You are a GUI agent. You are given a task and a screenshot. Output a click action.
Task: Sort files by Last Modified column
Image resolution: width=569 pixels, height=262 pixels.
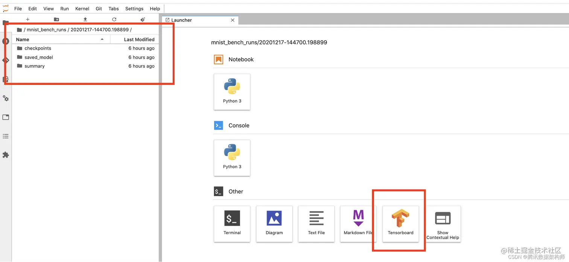(134, 39)
